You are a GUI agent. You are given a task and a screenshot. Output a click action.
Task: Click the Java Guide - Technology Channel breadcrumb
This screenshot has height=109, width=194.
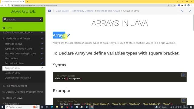coord(75,11)
